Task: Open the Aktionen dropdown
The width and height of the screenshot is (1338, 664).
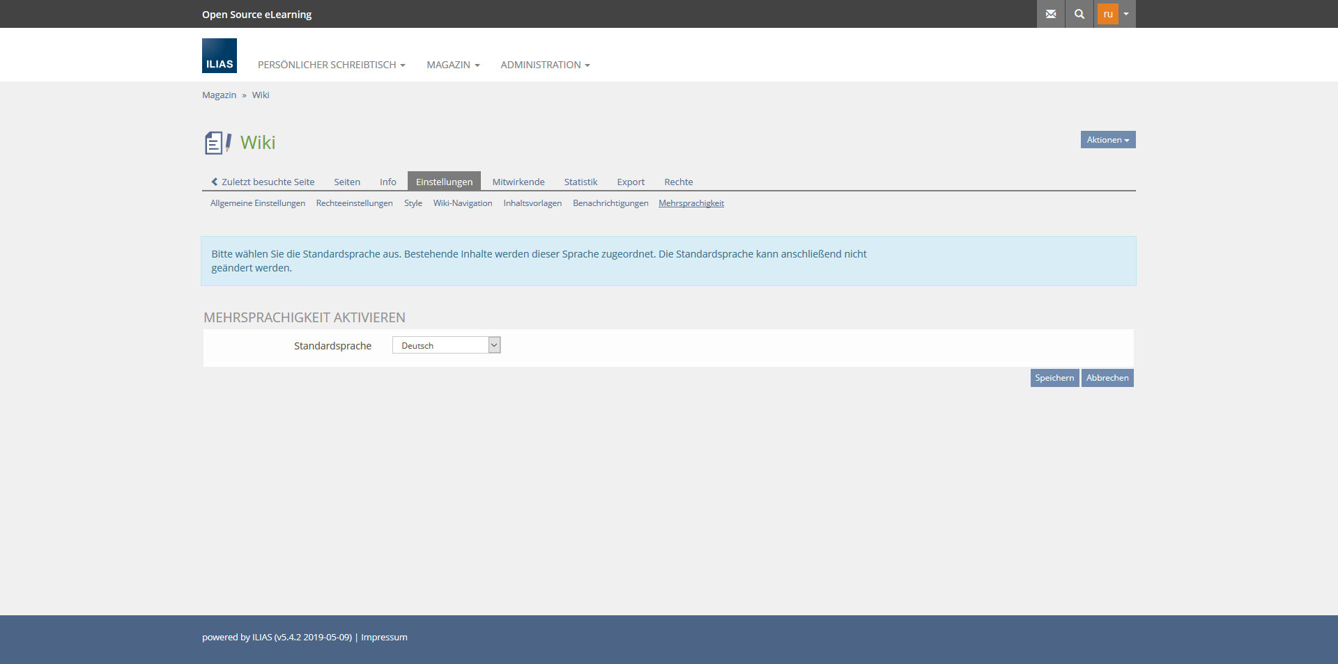Action: click(1107, 140)
